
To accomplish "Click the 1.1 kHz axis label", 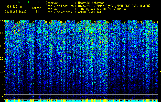I will click(x=2, y=33).
